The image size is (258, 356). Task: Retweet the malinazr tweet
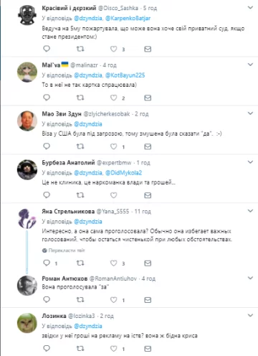coord(80,98)
